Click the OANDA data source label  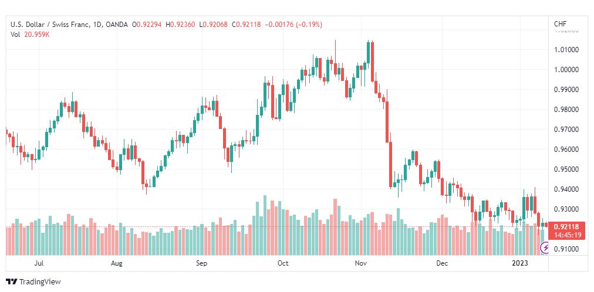(x=116, y=25)
